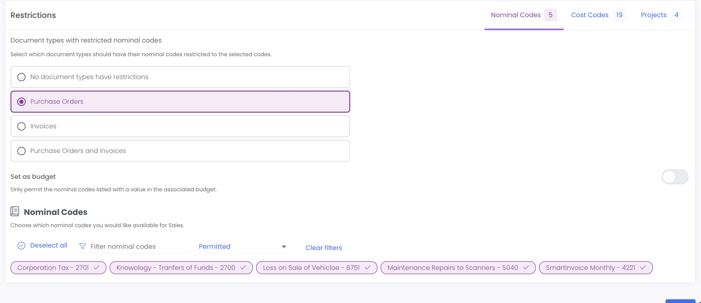
Task: Click the Clear filters link
Action: 324,247
